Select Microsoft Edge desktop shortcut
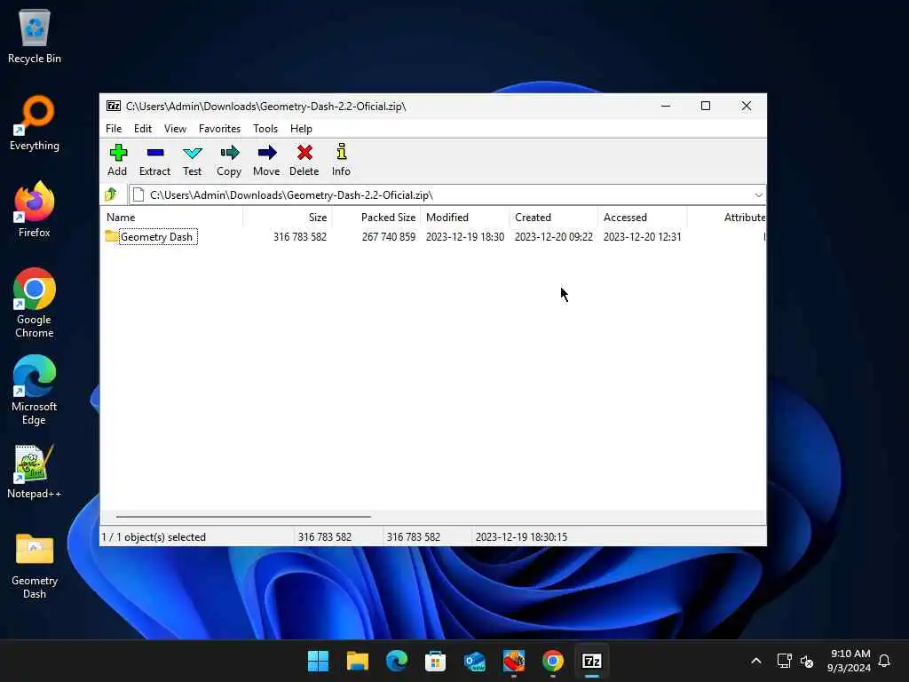Viewport: 909px width, 682px height. point(35,390)
